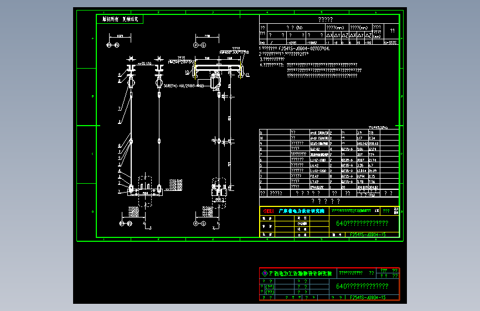Screen dimensions: 480x311
Task: Click the '640' drawing title in the yellow title block
Action: 362,224
